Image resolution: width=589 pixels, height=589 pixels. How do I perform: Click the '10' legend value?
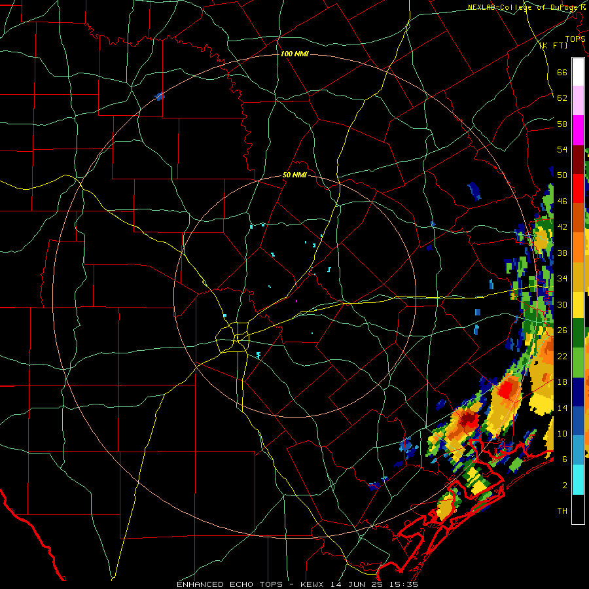(x=562, y=433)
